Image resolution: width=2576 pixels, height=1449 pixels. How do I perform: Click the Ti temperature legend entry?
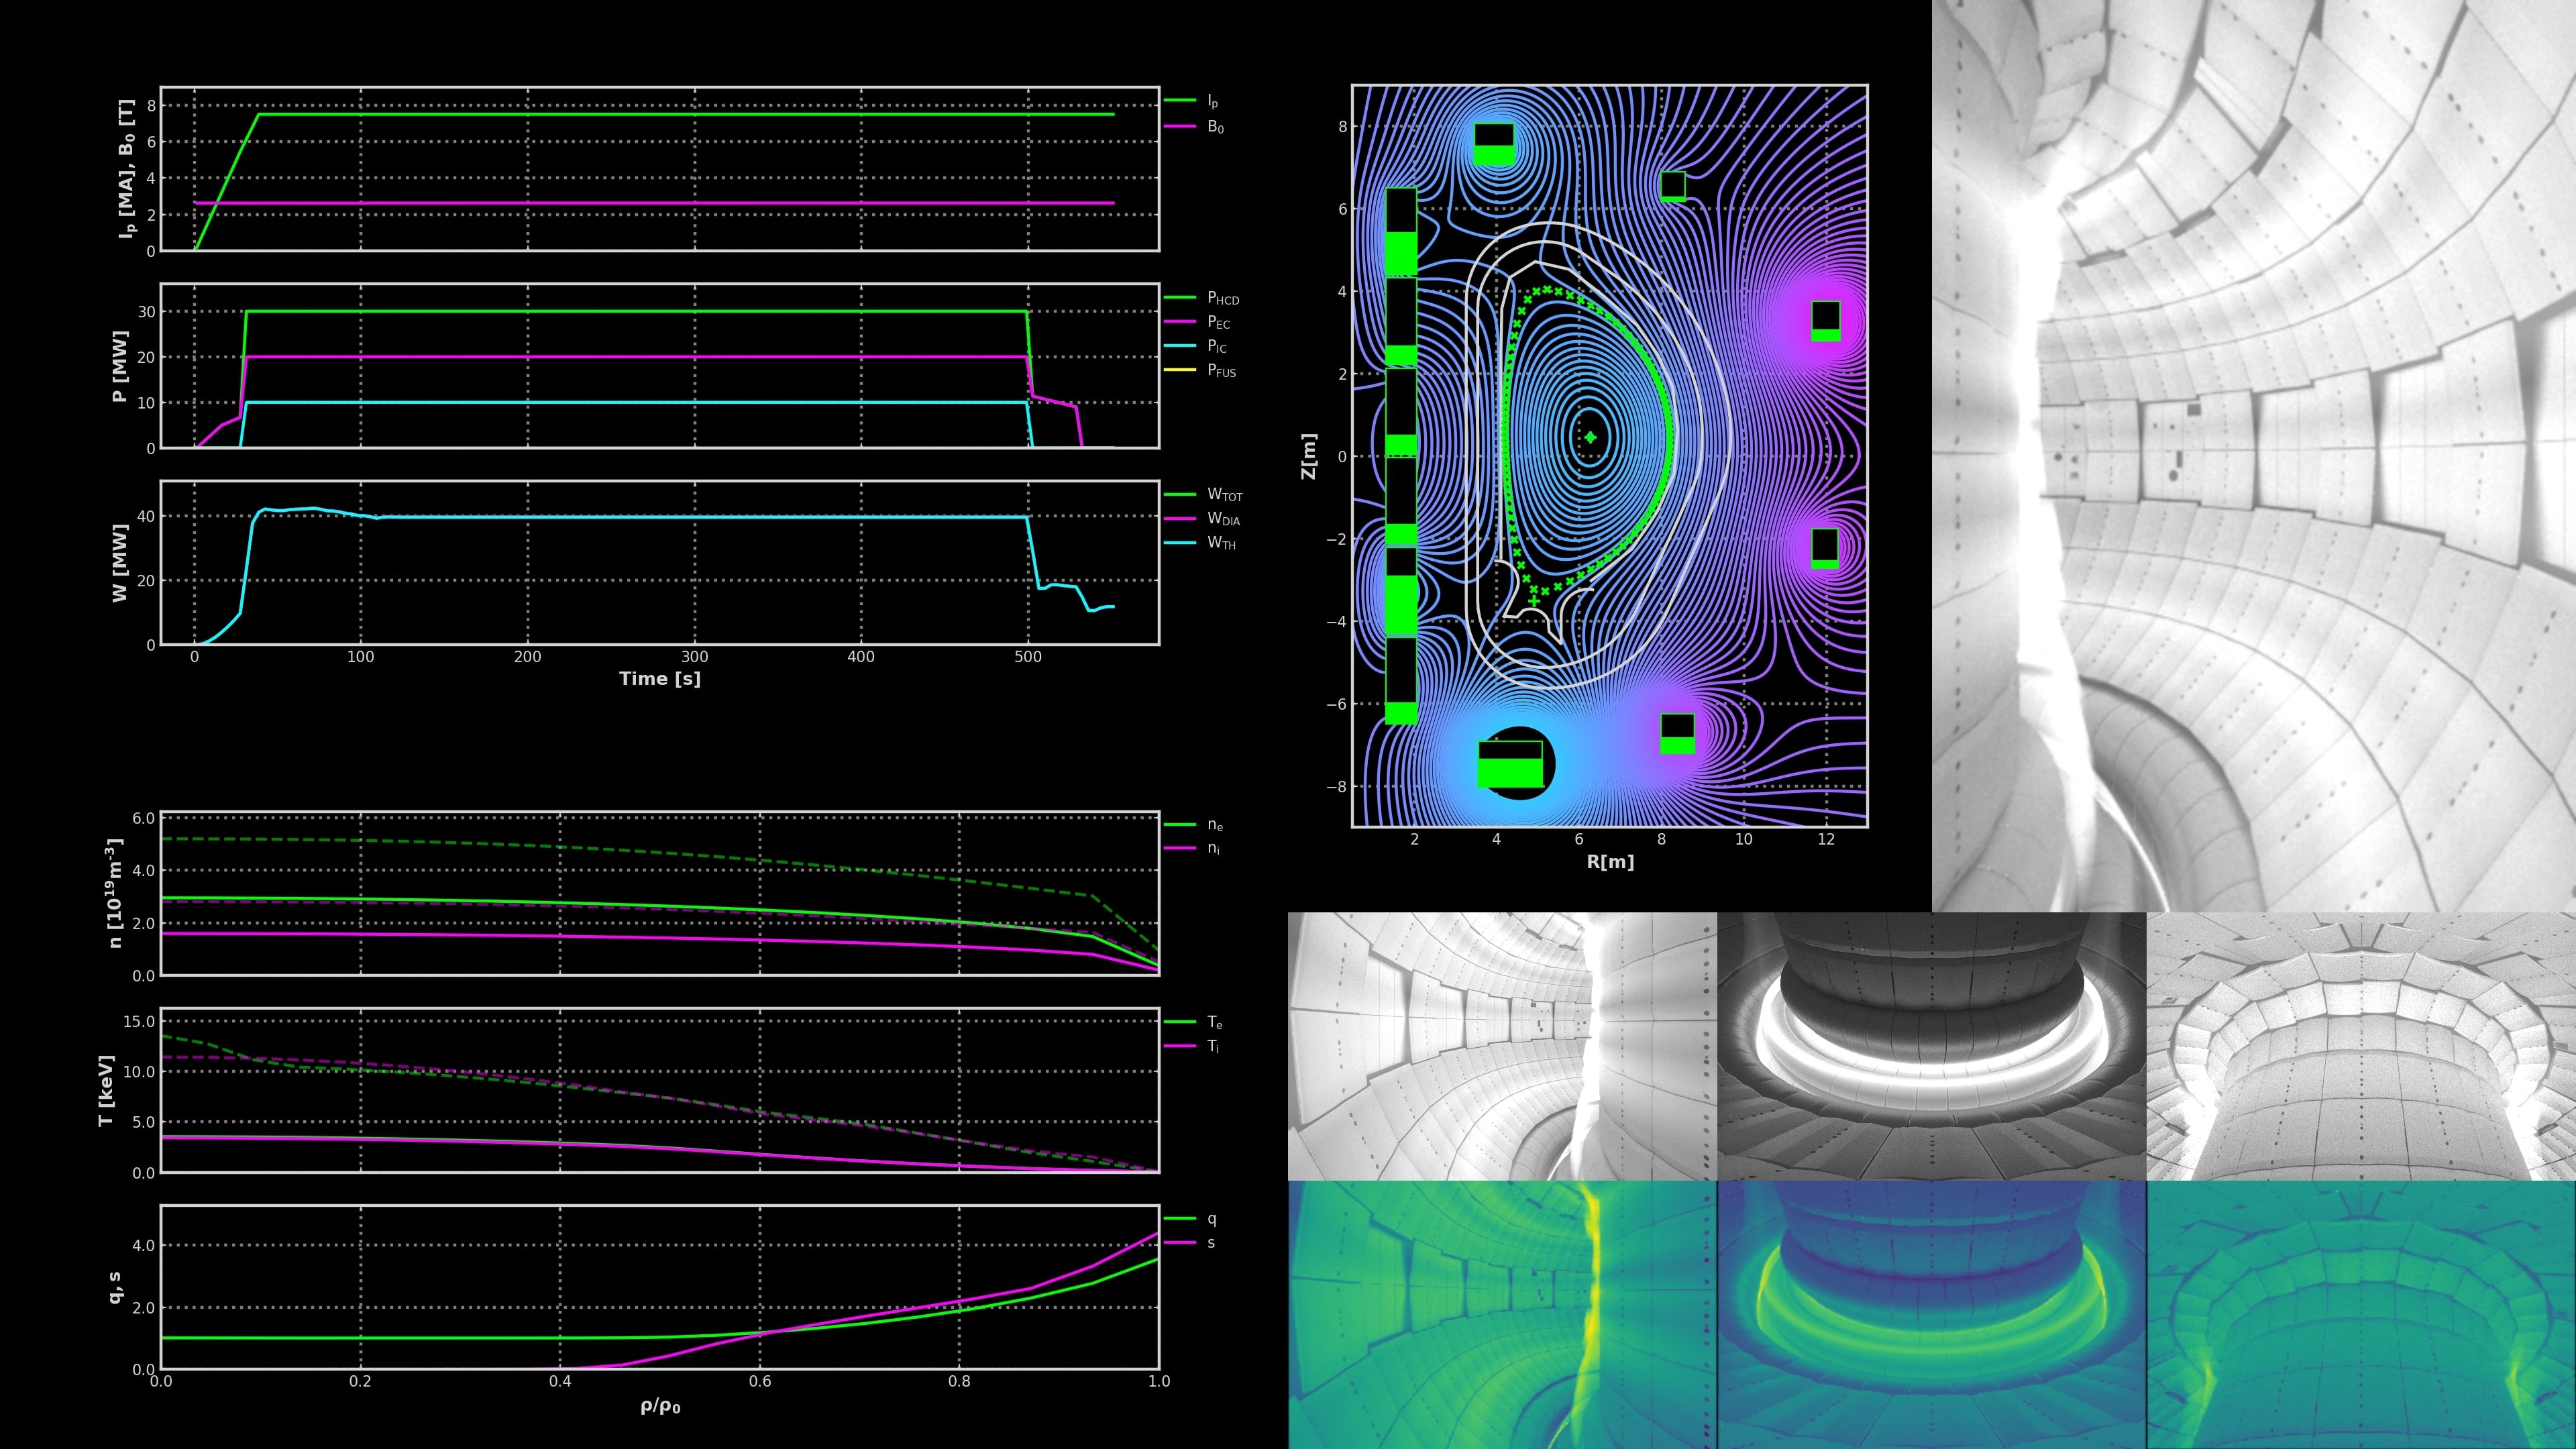[1213, 1046]
